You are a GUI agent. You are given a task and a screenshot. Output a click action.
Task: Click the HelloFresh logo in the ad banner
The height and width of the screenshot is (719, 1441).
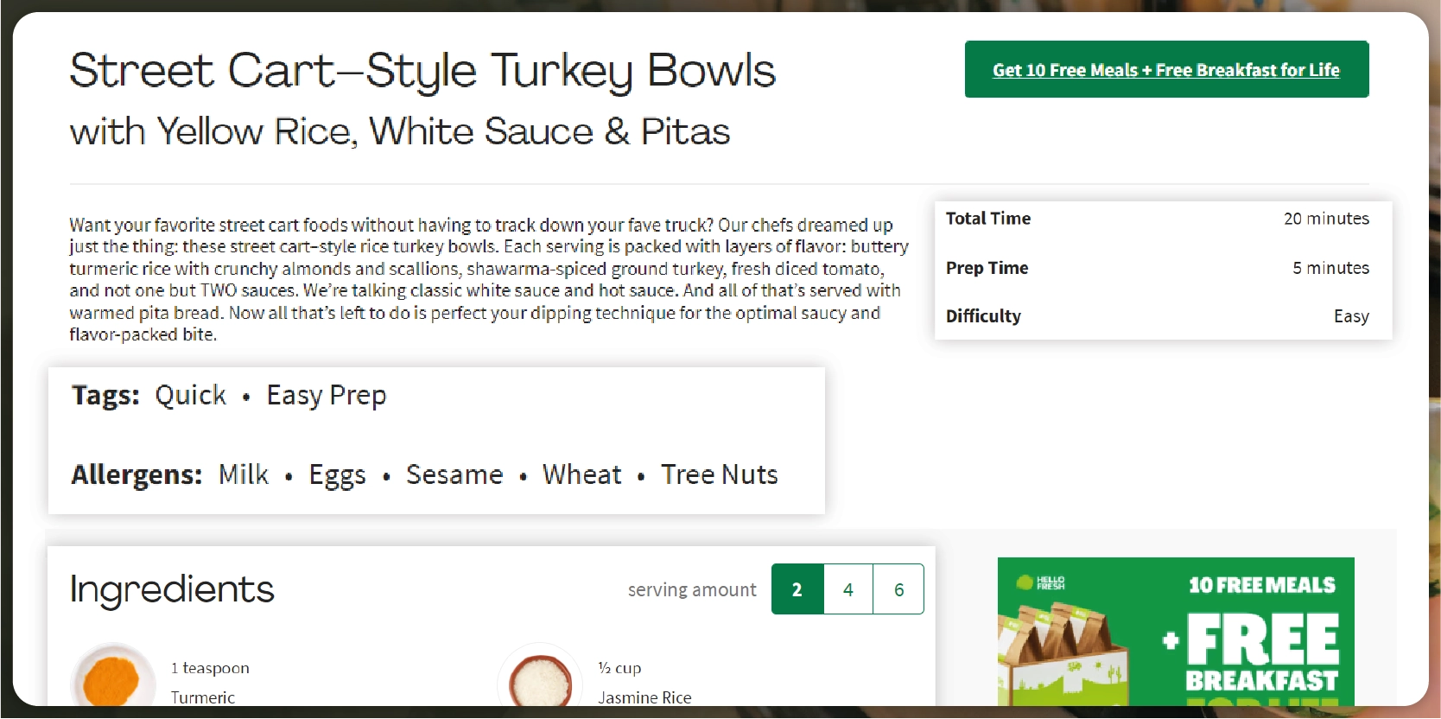1041,583
